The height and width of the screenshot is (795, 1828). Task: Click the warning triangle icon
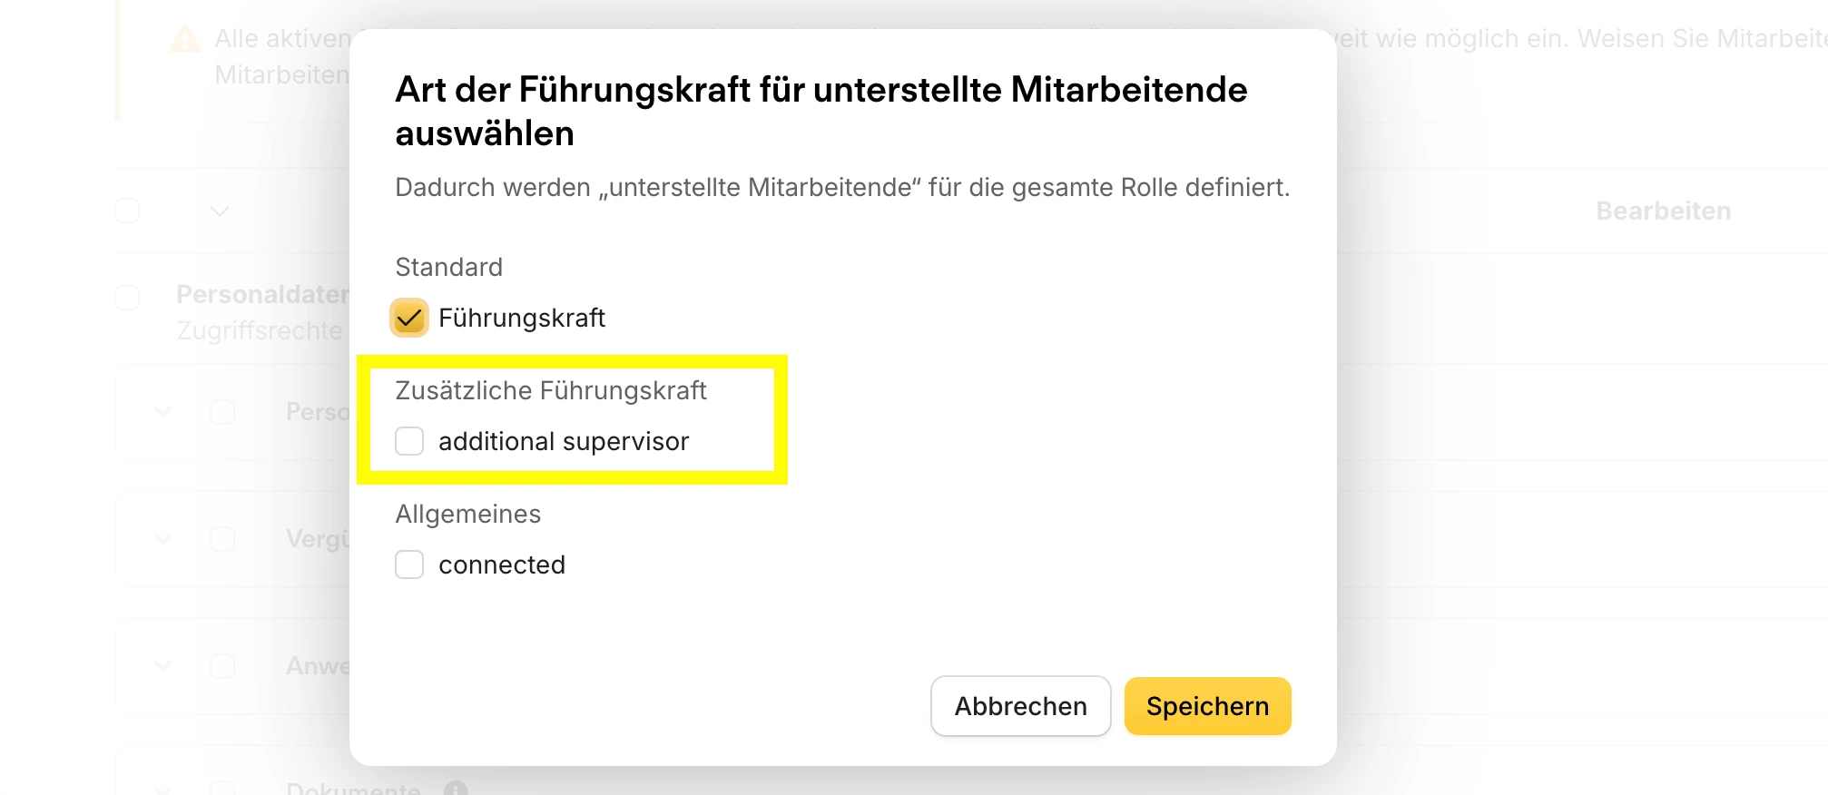pos(185,40)
